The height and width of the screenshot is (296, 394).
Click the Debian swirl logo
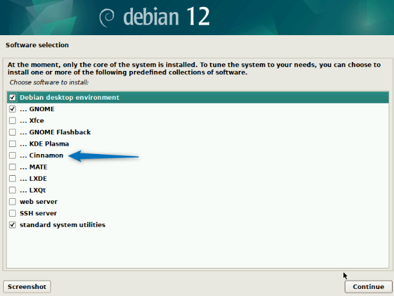(107, 17)
